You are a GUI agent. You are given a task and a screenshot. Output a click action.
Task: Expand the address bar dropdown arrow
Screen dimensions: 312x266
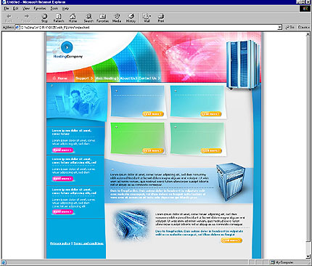pos(280,28)
